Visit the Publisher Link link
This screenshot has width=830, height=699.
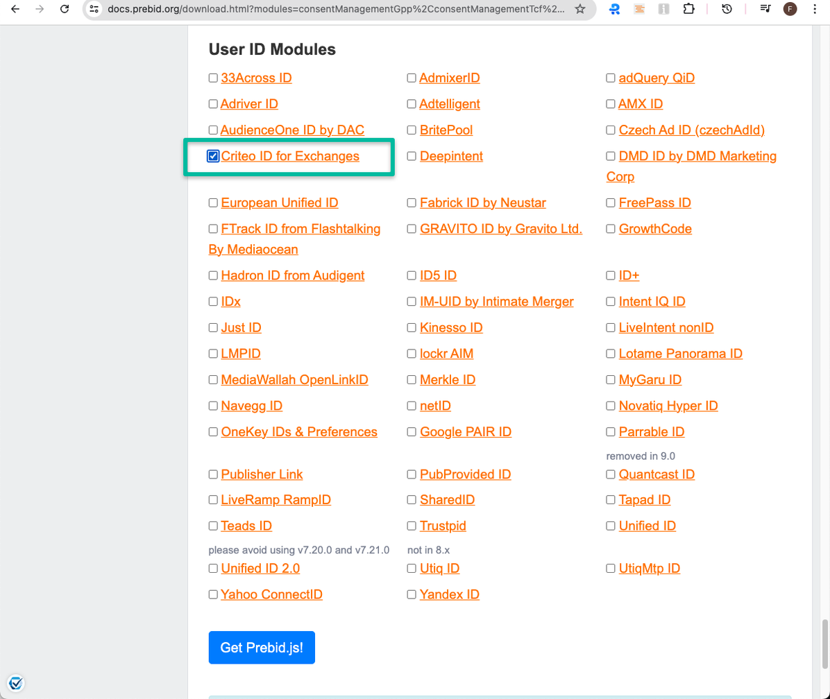[x=262, y=474]
